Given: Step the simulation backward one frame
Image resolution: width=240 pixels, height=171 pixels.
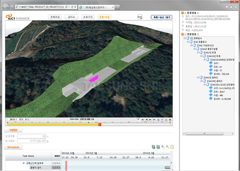Looking at the screenshot, I should pos(146,120).
